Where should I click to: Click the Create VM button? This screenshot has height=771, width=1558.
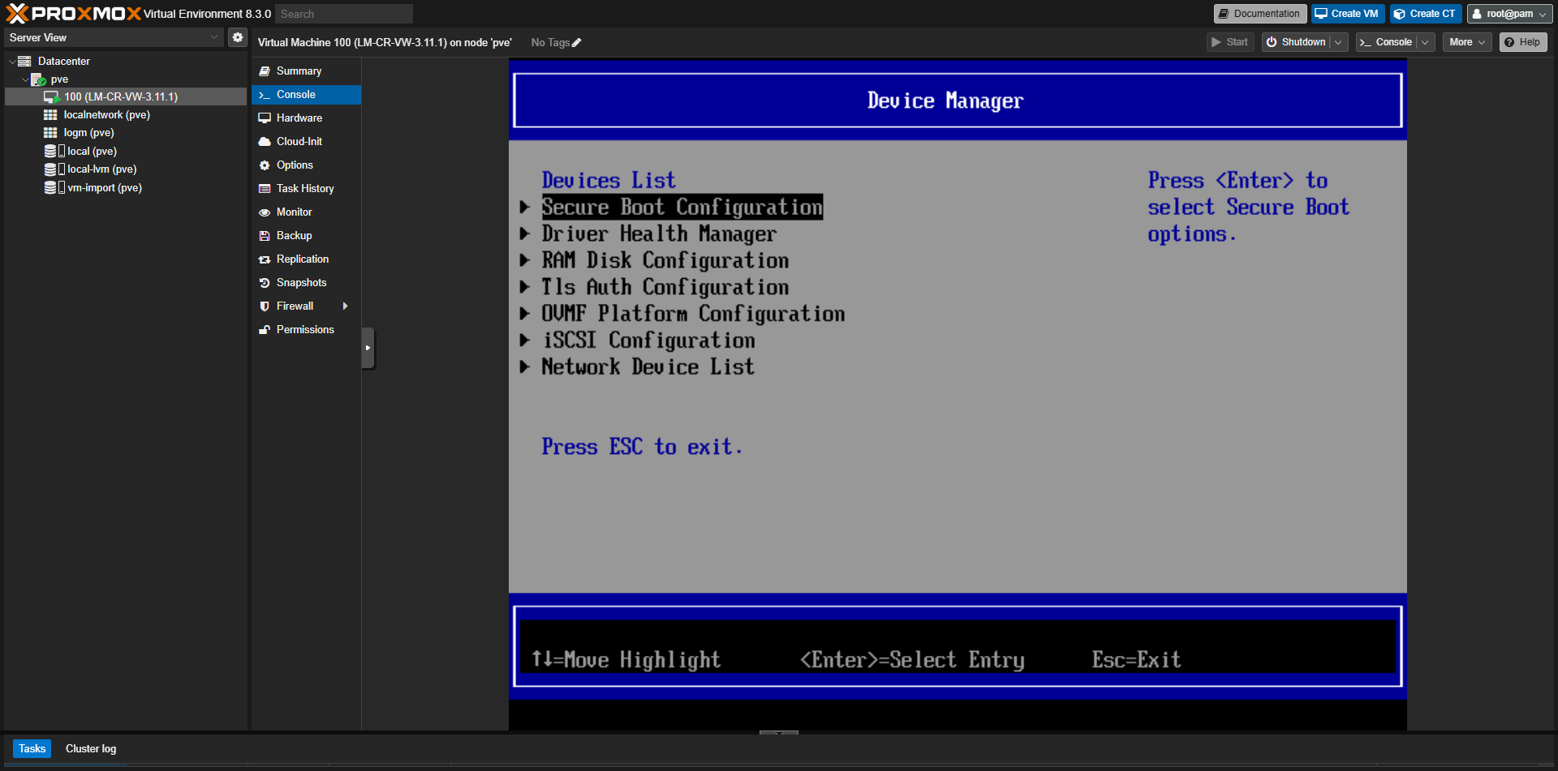[1346, 13]
